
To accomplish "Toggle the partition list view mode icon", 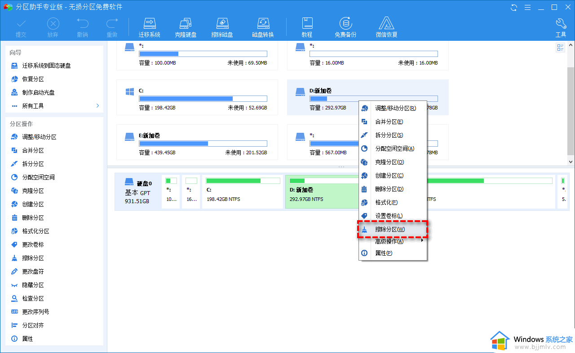I will point(561,48).
